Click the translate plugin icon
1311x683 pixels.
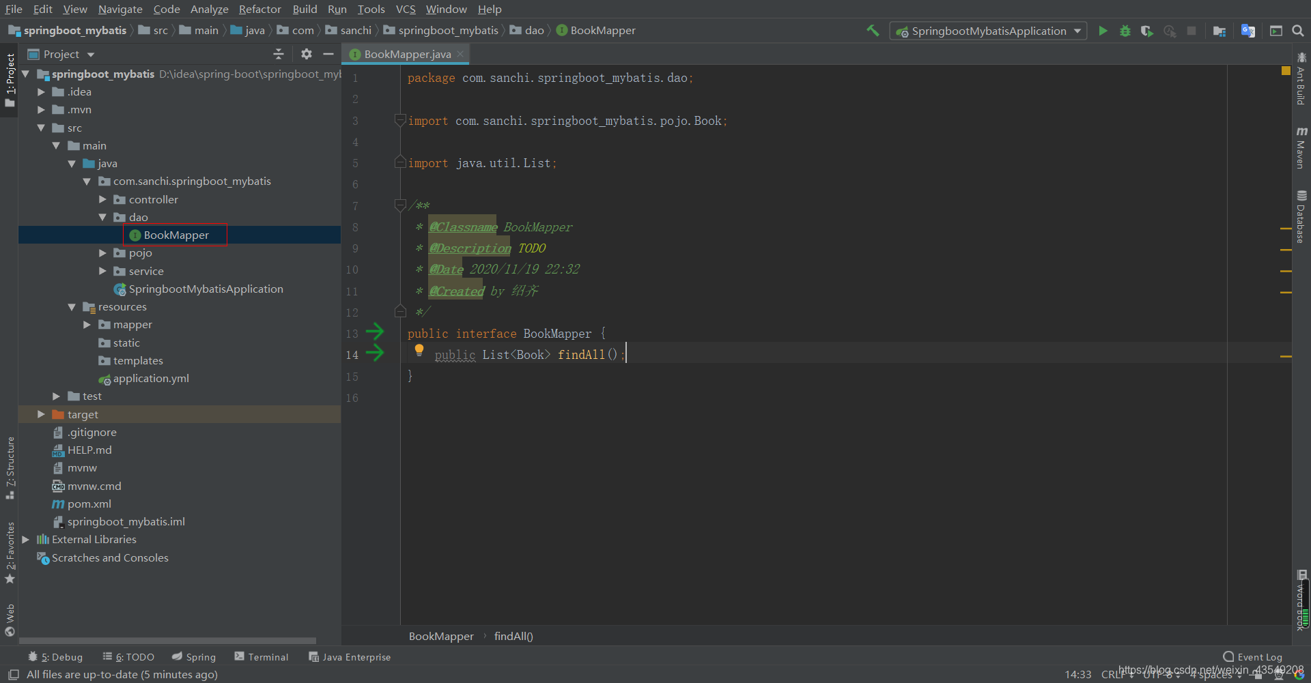tap(1248, 31)
